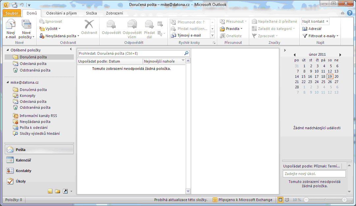Collapse the mike@datona.cz account tree
Image resolution: width=356 pixels, height=206 pixels.
[x=8, y=82]
